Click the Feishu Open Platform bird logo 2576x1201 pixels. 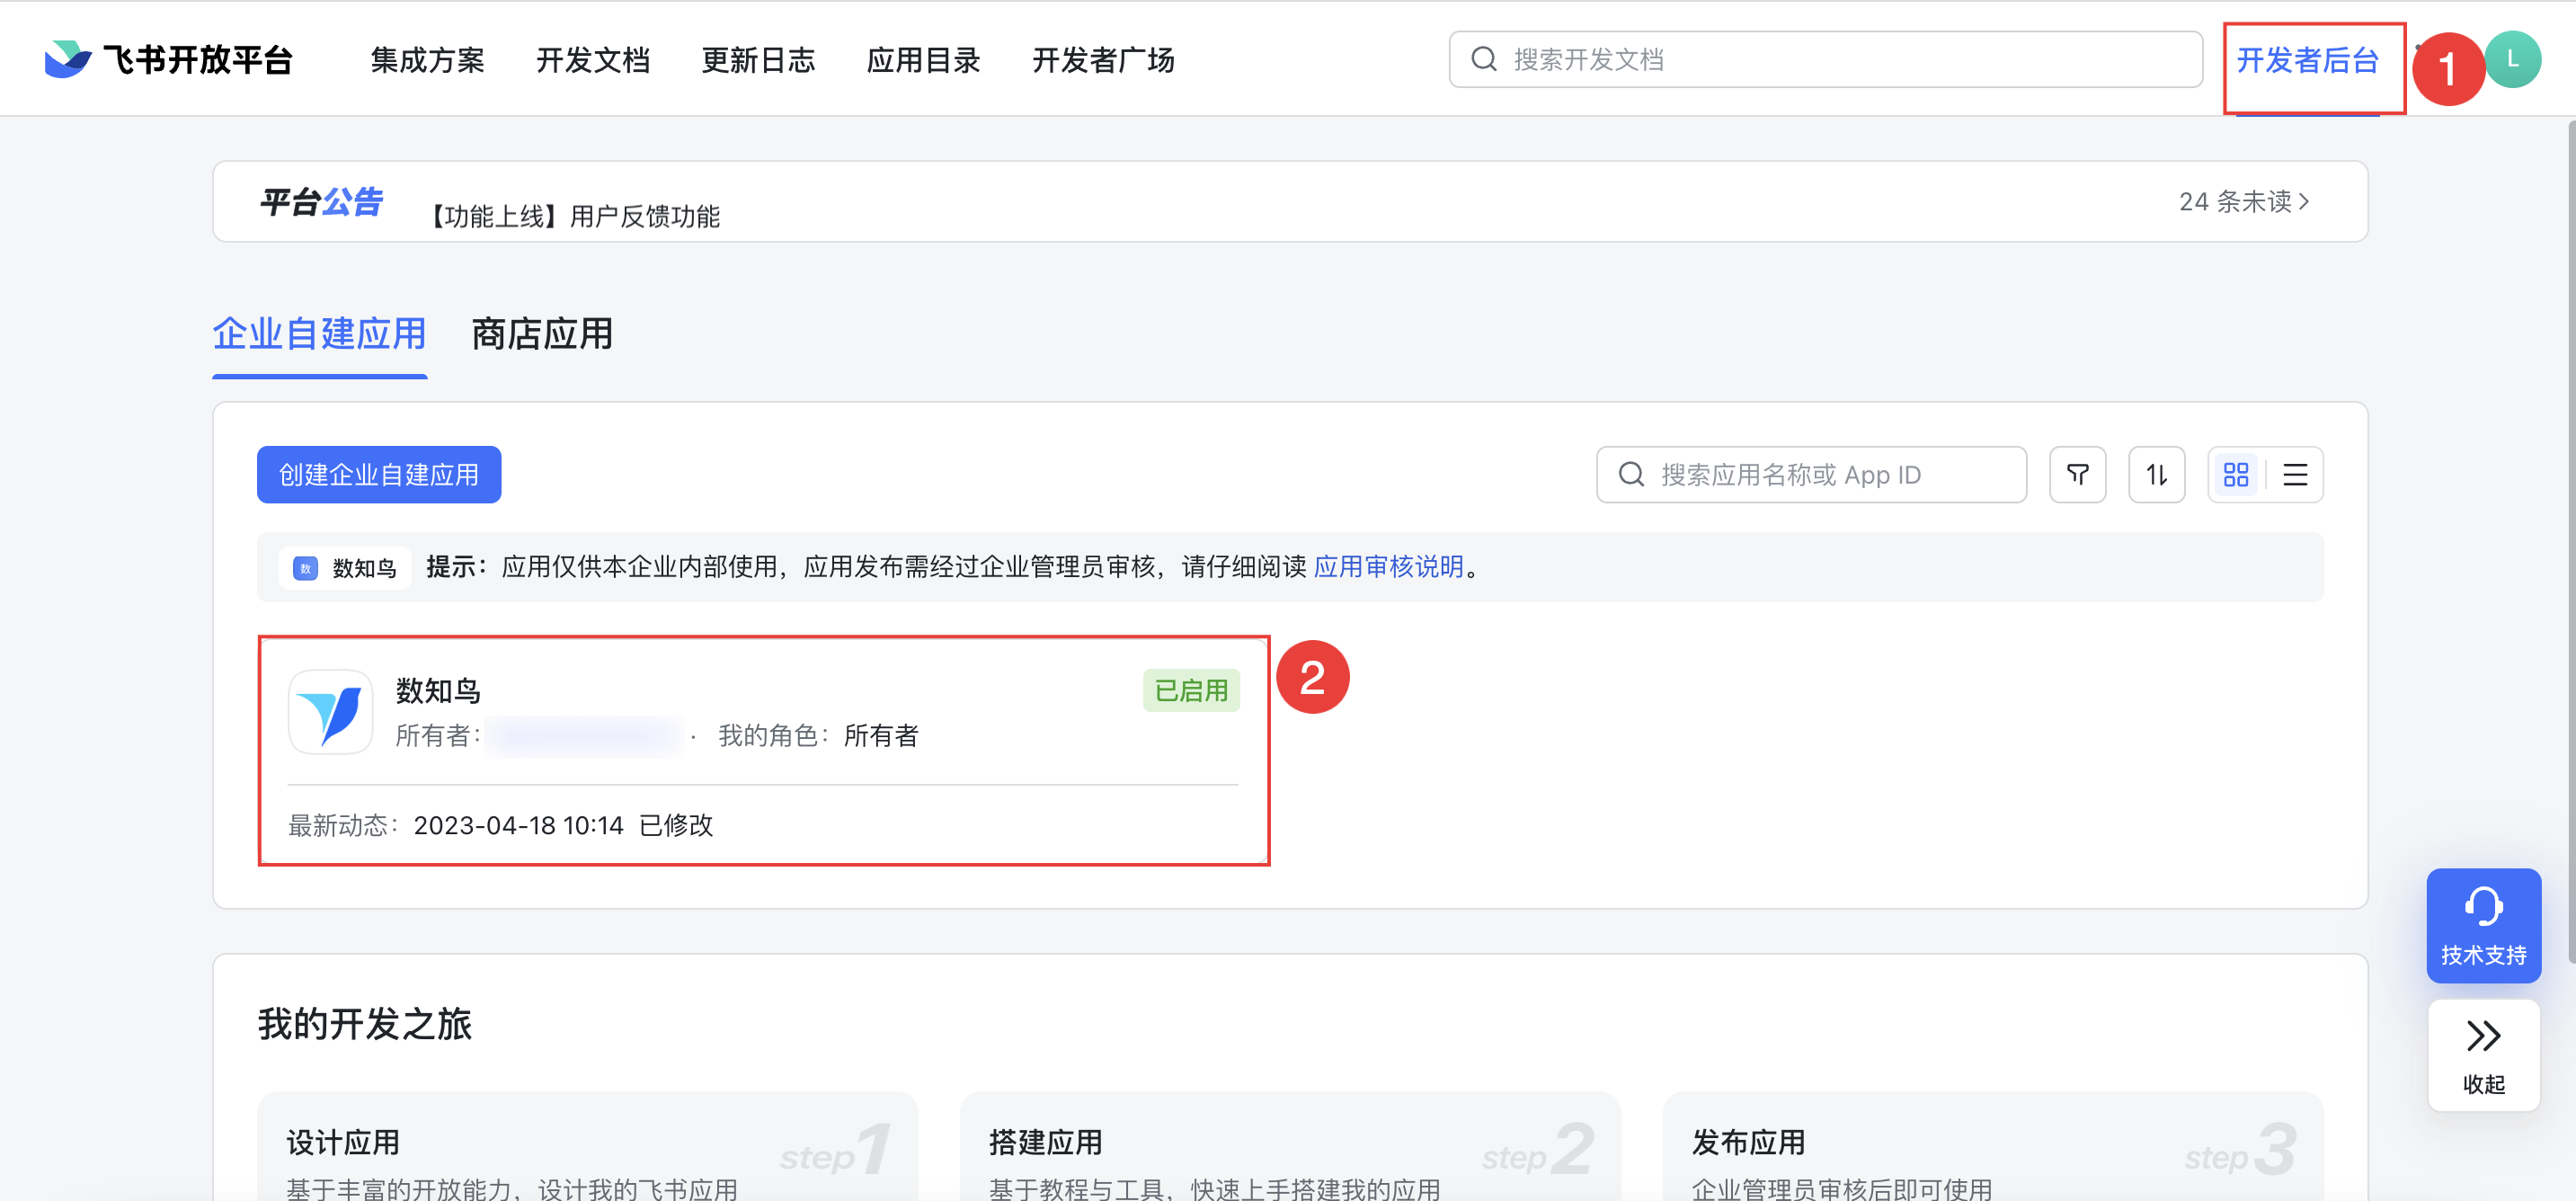click(x=68, y=59)
